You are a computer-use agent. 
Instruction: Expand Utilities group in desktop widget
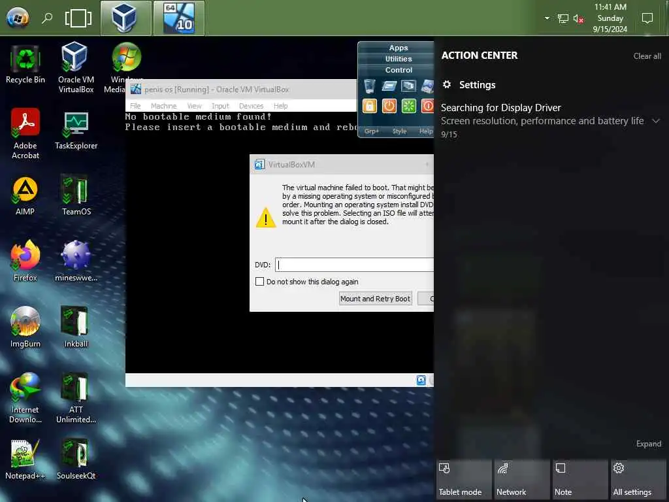398,59
